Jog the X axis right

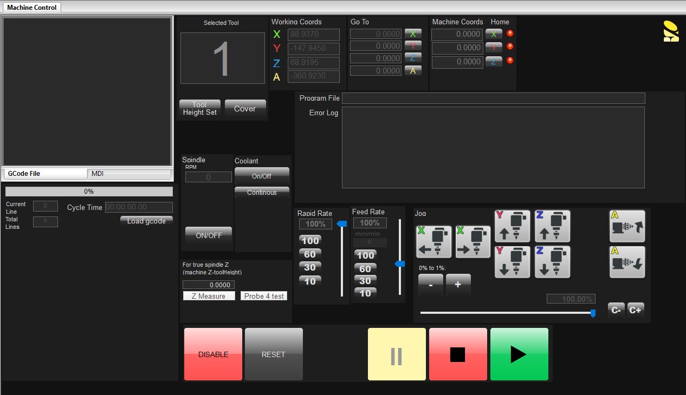click(x=473, y=242)
